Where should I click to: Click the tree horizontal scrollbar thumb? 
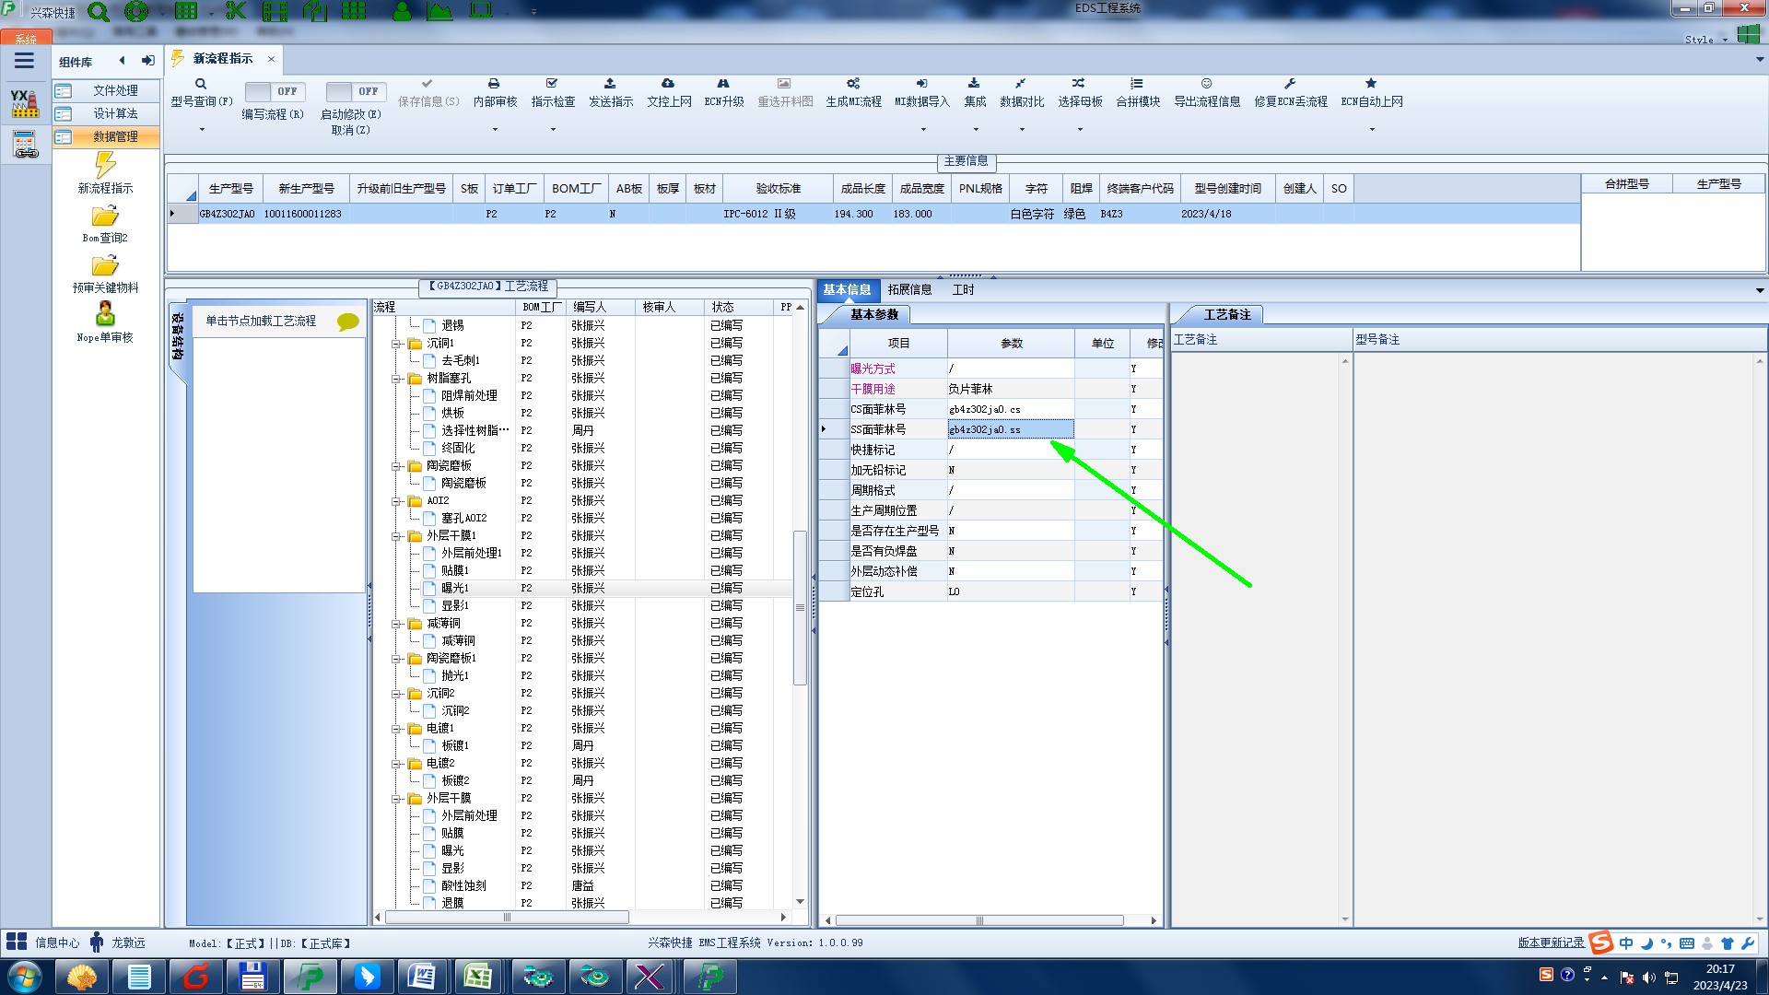tap(507, 918)
